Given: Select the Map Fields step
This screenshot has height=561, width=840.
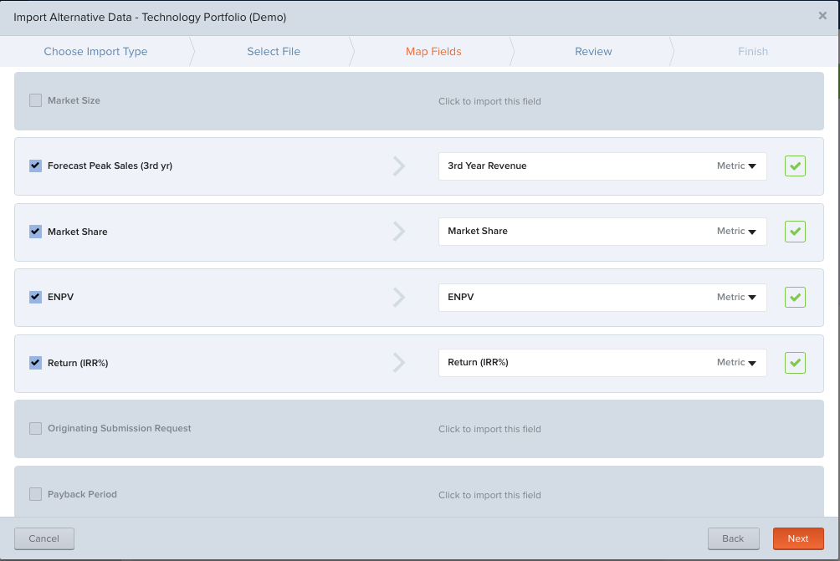Looking at the screenshot, I should [x=433, y=51].
